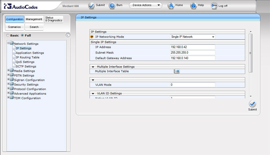Click the Burn disc icon
The height and width of the screenshot is (155, 270).
click(112, 6)
